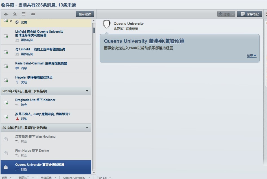
Task: Click Queens University sender name in header
Action: tap(129, 24)
